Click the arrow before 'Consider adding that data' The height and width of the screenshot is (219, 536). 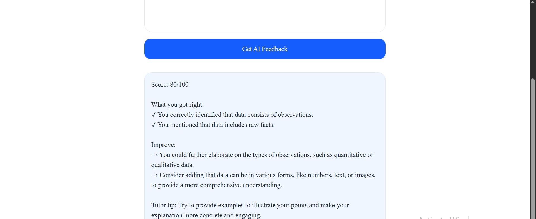[x=154, y=175]
